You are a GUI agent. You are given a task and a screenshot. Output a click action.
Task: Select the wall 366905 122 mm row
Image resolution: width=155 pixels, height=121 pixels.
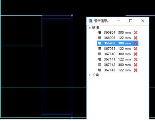[x=118, y=38]
